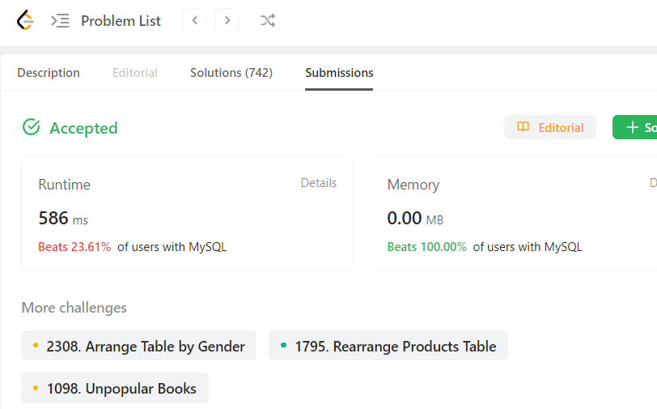Open the Solutions (742) tab
This screenshot has width=657, height=409.
[x=231, y=73]
